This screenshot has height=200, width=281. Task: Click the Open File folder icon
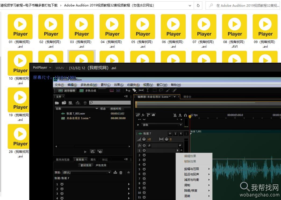57,103
